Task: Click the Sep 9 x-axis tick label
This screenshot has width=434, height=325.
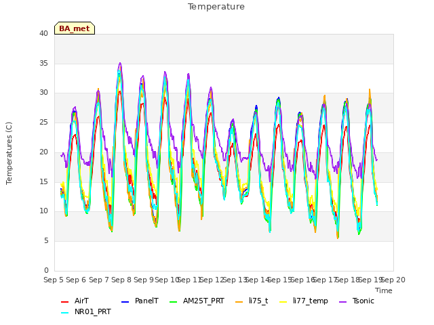Action: (144, 280)
